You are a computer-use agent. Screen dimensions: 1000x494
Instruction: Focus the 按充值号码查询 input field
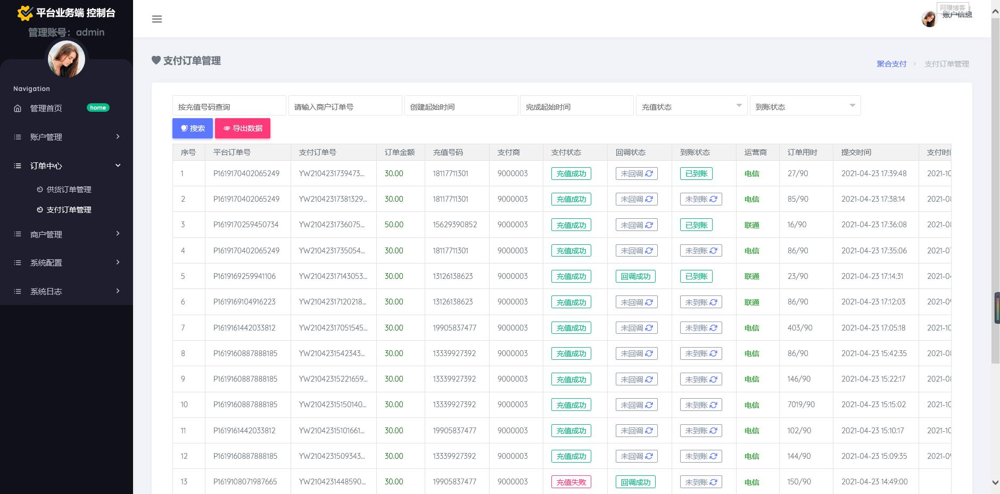229,106
